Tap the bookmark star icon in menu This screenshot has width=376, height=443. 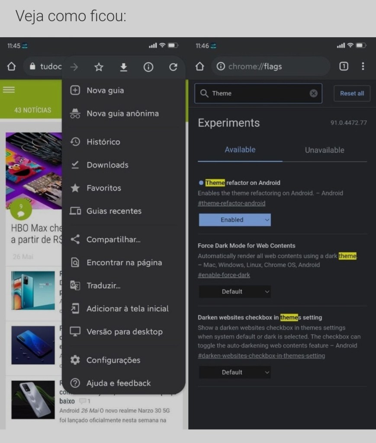pos(99,67)
